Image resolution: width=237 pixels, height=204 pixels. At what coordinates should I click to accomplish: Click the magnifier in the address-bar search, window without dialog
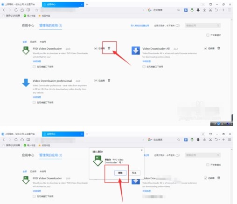coord(179,10)
